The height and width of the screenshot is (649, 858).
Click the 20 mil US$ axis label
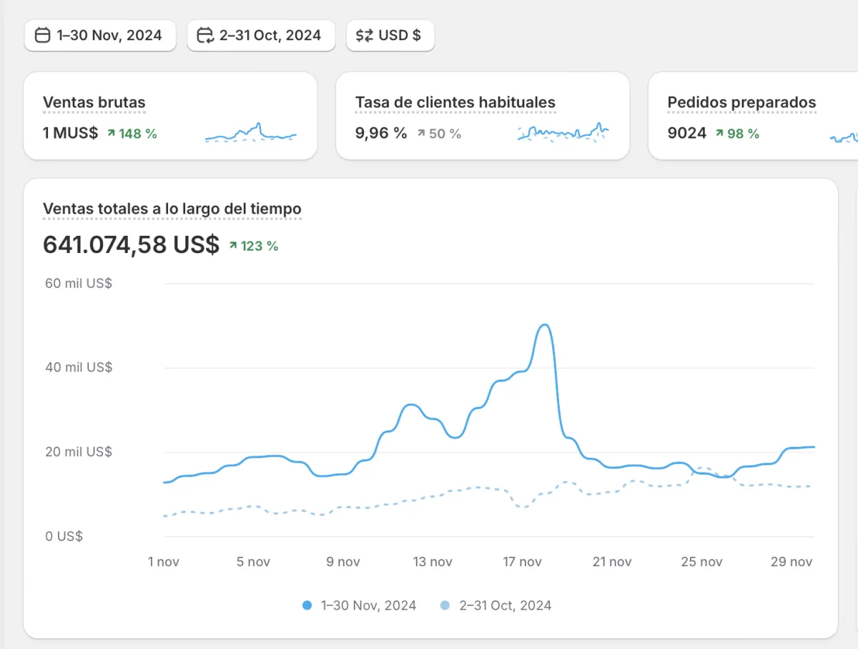tap(79, 452)
